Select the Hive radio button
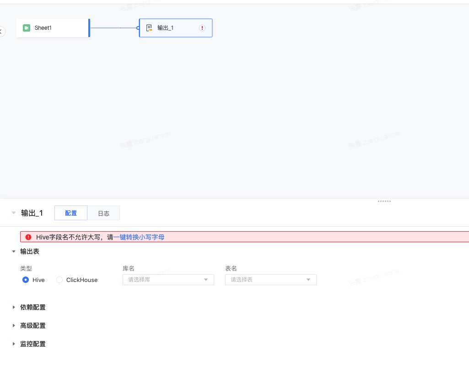Image resolution: width=469 pixels, height=369 pixels. 26,280
